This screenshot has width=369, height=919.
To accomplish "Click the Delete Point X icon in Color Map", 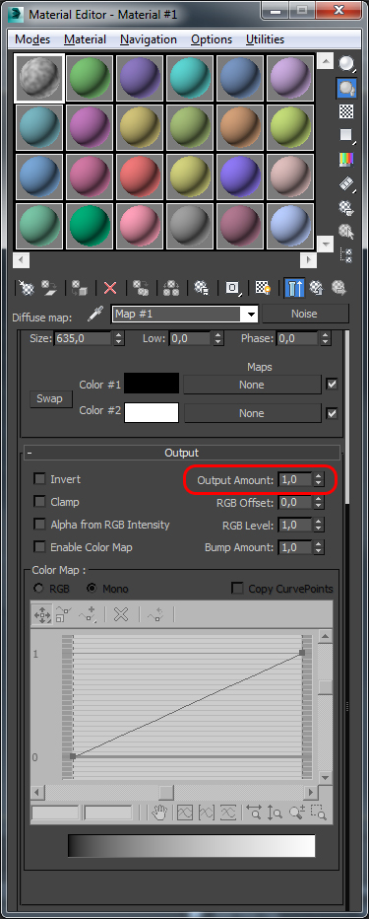I will (120, 615).
